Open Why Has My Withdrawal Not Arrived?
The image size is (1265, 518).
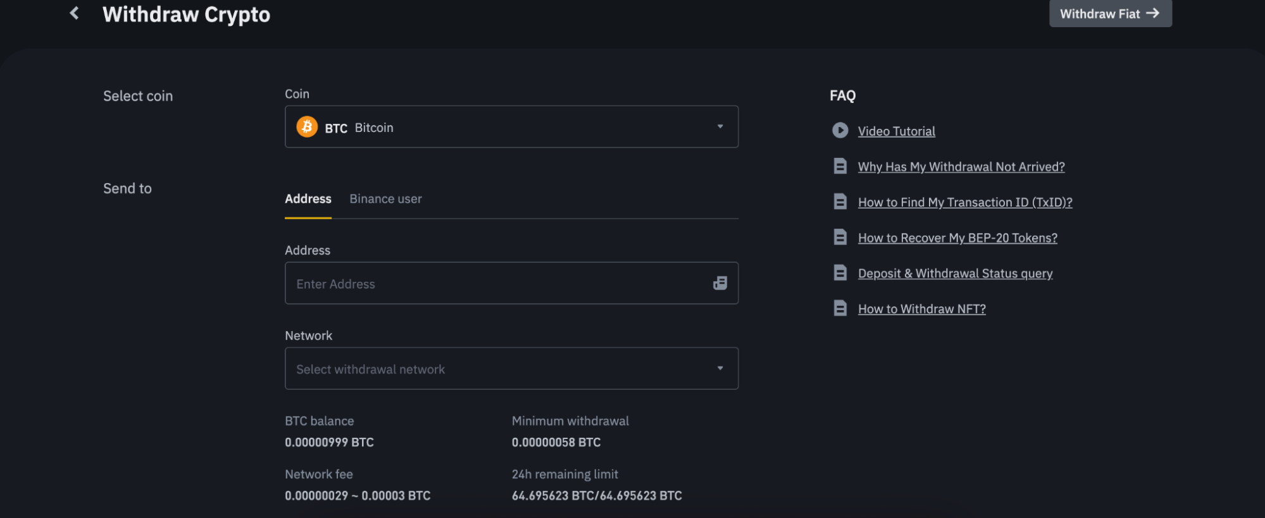[x=961, y=166]
